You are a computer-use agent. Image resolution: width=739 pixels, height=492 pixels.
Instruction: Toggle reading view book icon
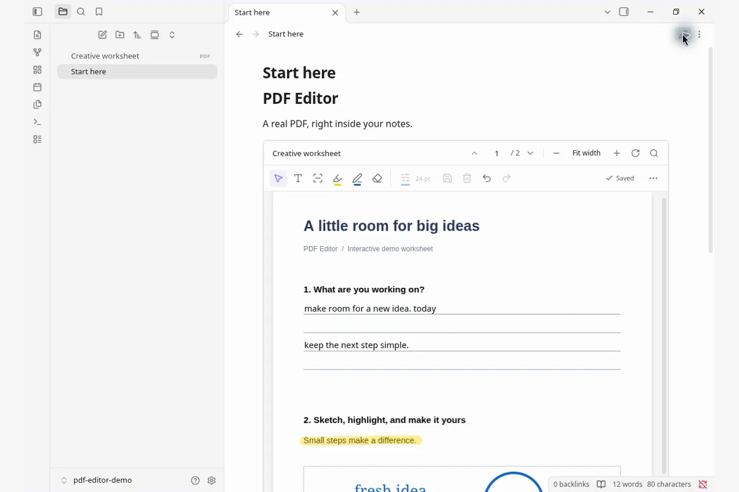(601, 485)
